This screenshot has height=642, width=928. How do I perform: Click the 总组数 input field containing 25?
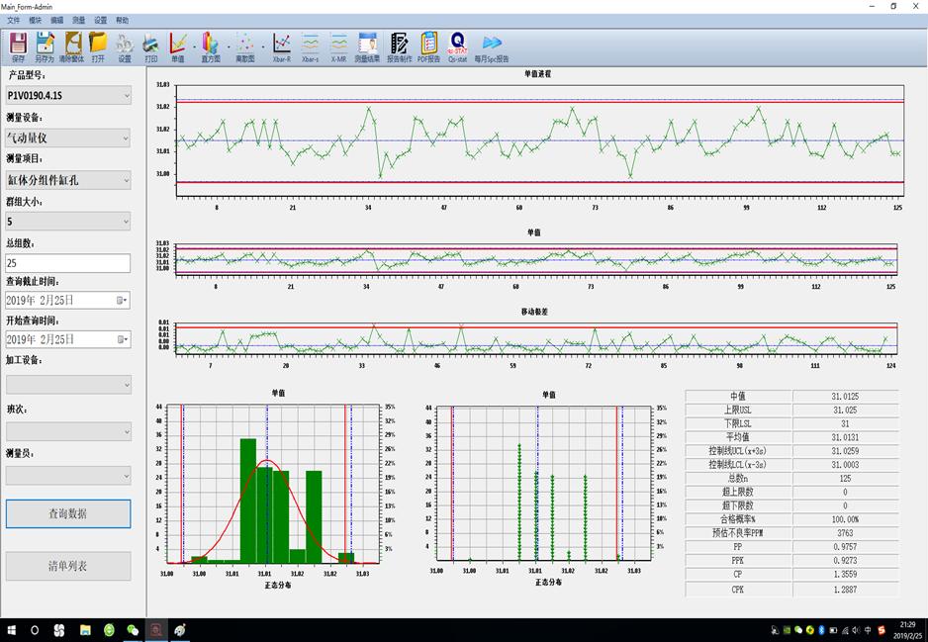[x=68, y=263]
